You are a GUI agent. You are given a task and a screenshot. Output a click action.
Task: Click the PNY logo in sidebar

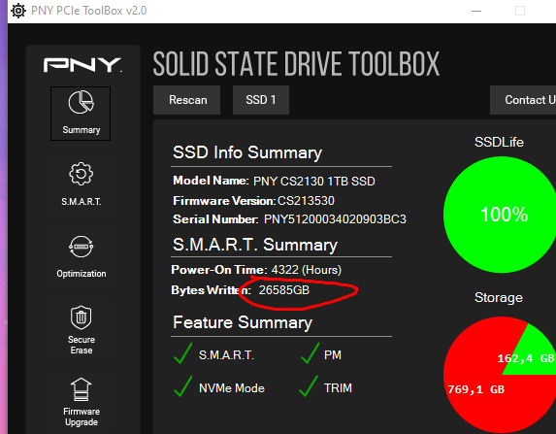[x=82, y=65]
